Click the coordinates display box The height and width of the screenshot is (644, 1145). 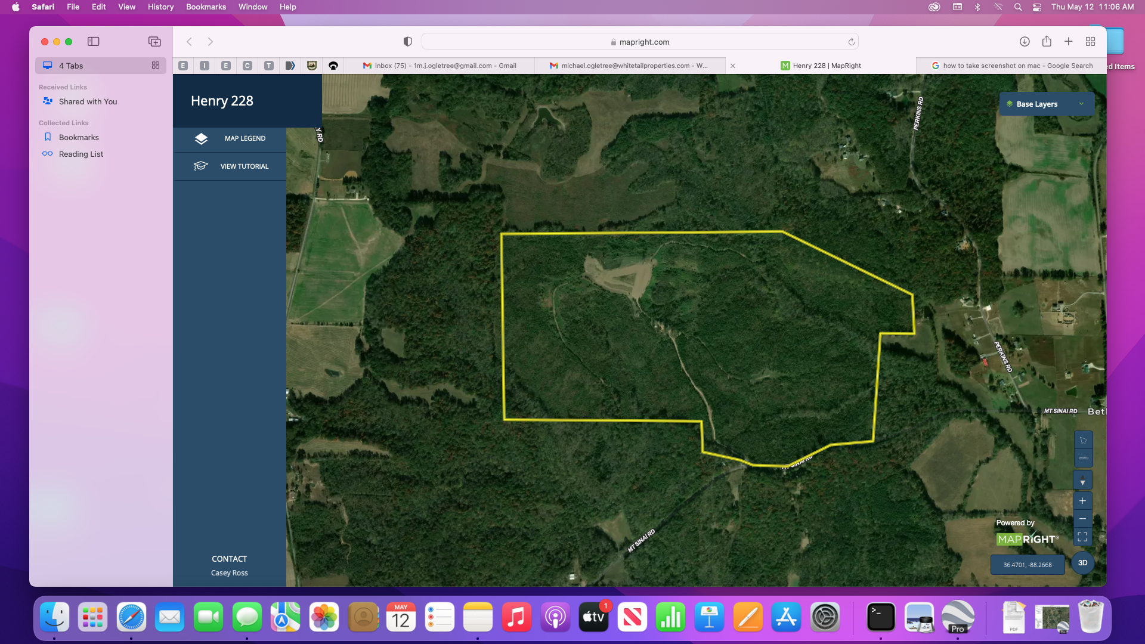tap(1027, 565)
